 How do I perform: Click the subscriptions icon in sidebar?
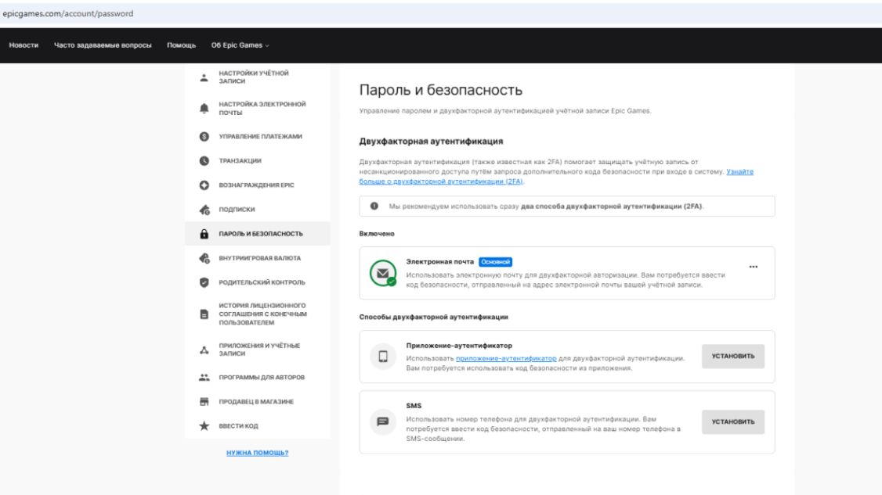(x=204, y=210)
